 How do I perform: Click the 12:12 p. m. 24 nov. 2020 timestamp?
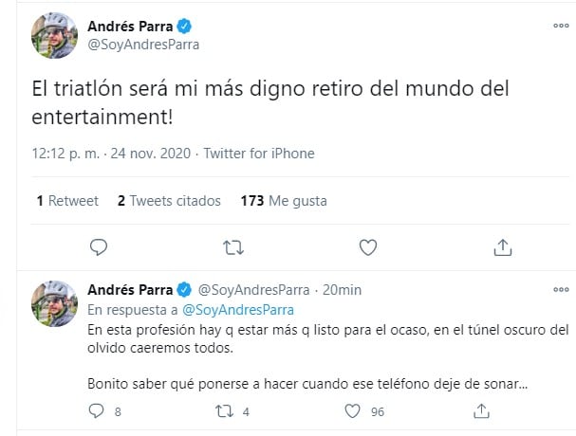111,154
